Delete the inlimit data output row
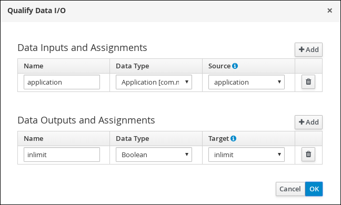 click(x=308, y=155)
